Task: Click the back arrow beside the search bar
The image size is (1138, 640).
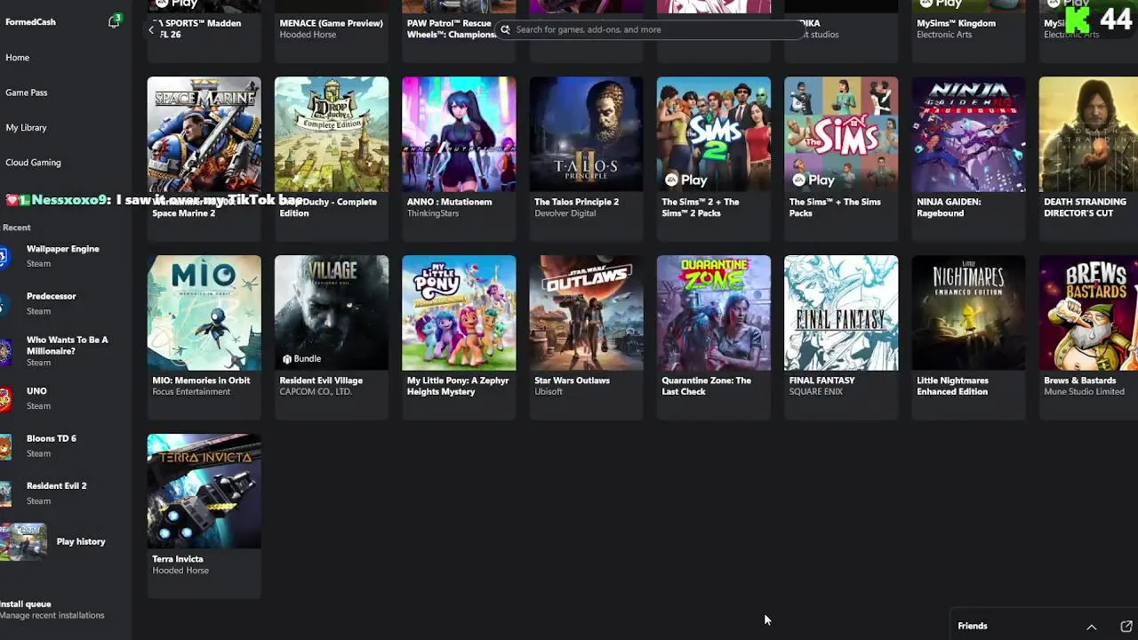Action: (151, 29)
